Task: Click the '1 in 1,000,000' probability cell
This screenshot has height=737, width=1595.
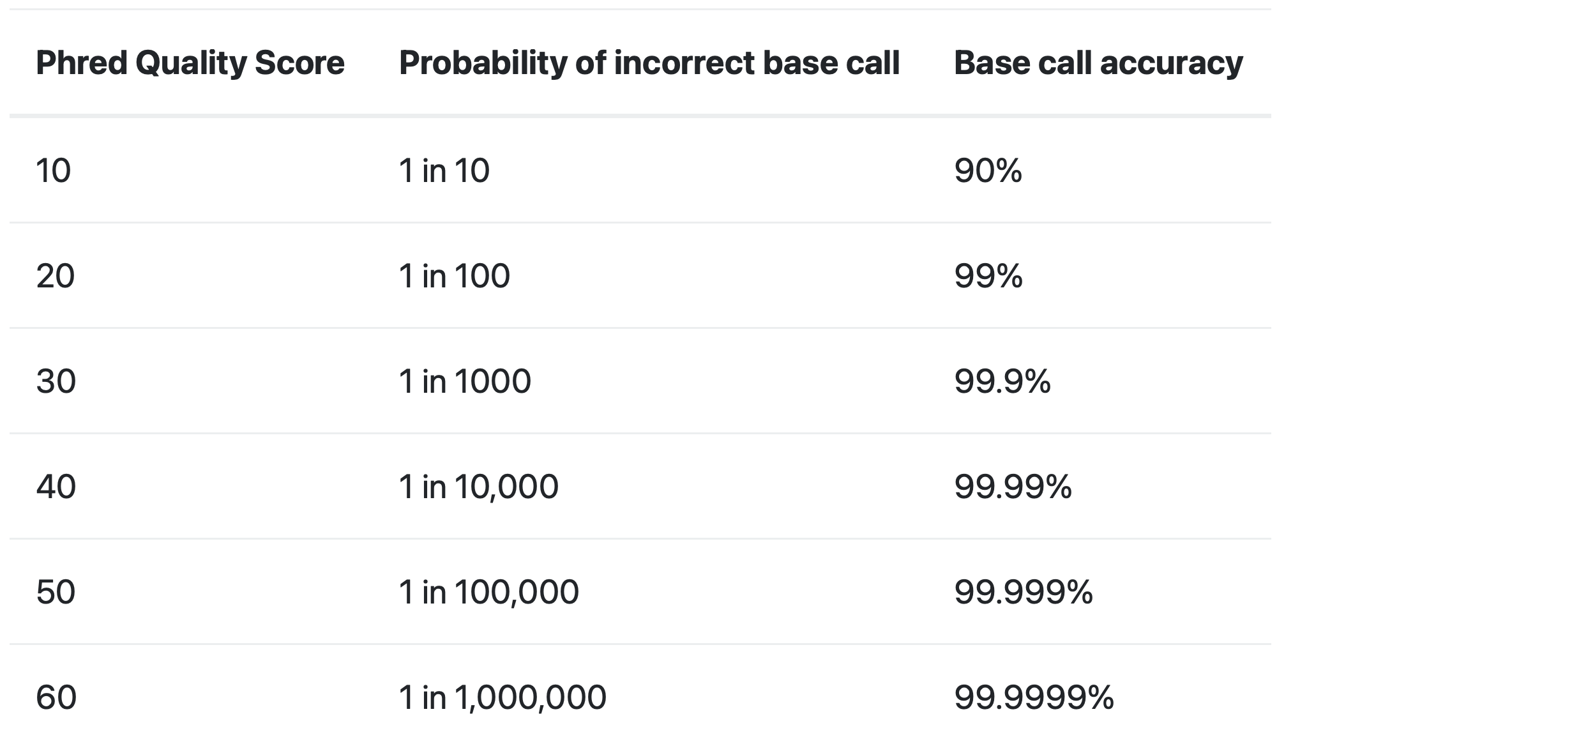Action: [502, 697]
